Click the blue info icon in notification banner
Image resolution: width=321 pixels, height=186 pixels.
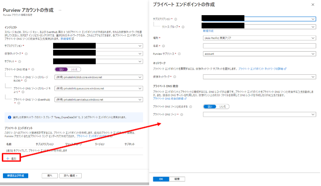(9, 118)
